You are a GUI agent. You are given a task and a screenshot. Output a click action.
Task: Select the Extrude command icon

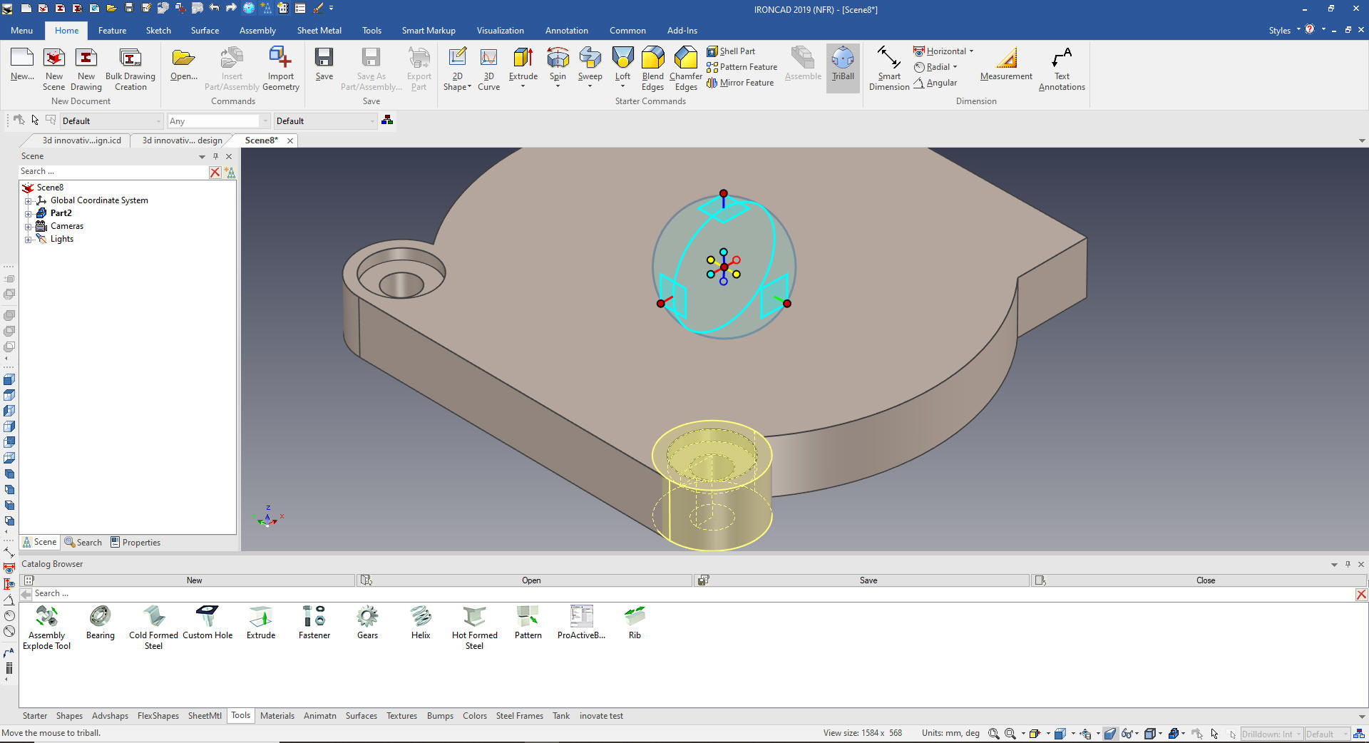click(523, 63)
